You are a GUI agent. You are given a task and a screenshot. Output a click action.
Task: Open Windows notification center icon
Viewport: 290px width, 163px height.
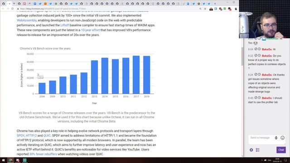[285, 160]
